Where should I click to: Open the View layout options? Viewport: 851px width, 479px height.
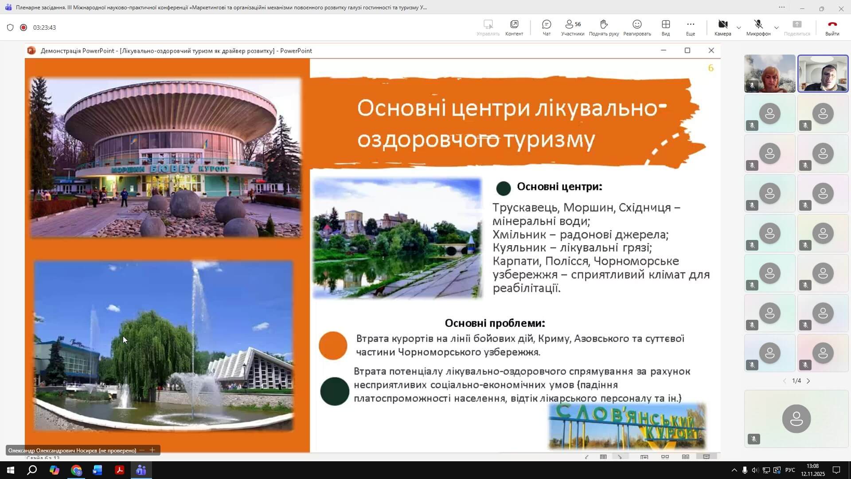[665, 27]
